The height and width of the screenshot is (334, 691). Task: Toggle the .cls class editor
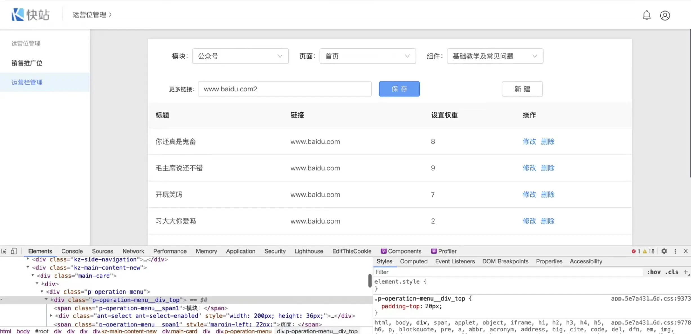(x=671, y=272)
